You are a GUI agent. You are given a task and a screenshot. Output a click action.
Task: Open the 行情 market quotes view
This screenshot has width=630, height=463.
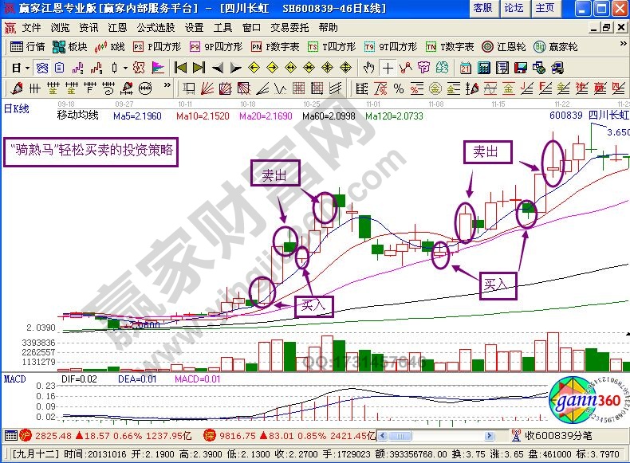coord(28,47)
